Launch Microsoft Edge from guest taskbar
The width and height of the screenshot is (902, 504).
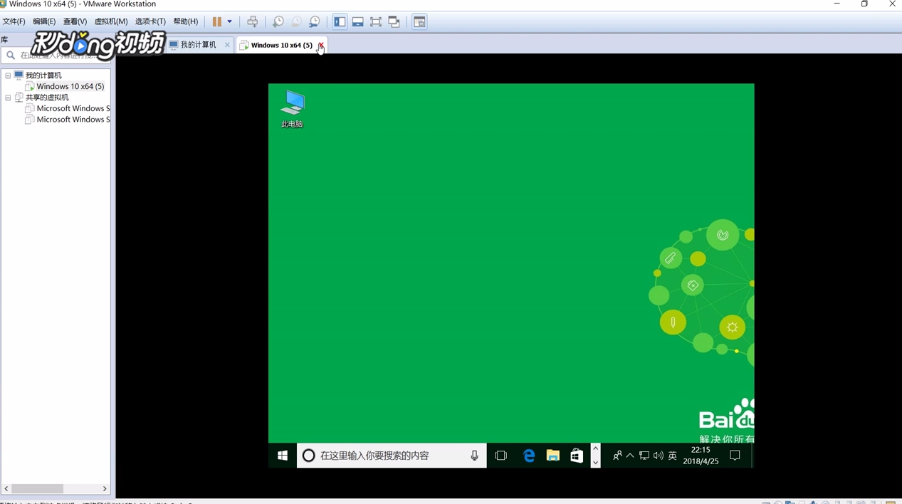tap(529, 456)
